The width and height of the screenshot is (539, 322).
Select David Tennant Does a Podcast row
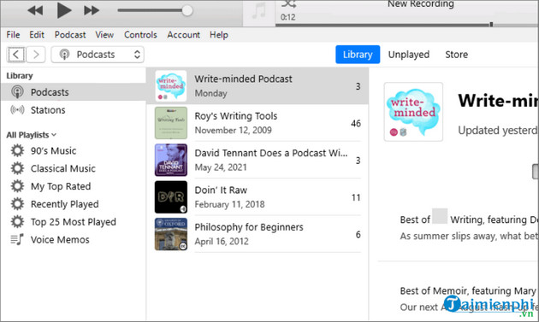258,160
